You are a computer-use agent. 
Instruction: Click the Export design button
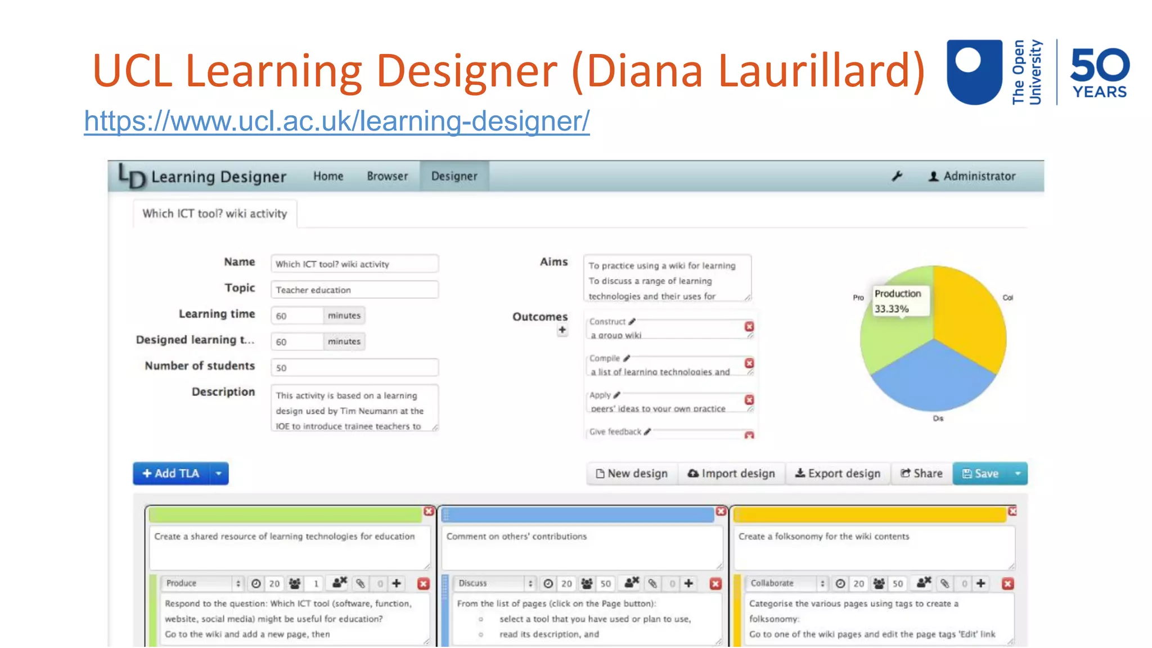838,474
